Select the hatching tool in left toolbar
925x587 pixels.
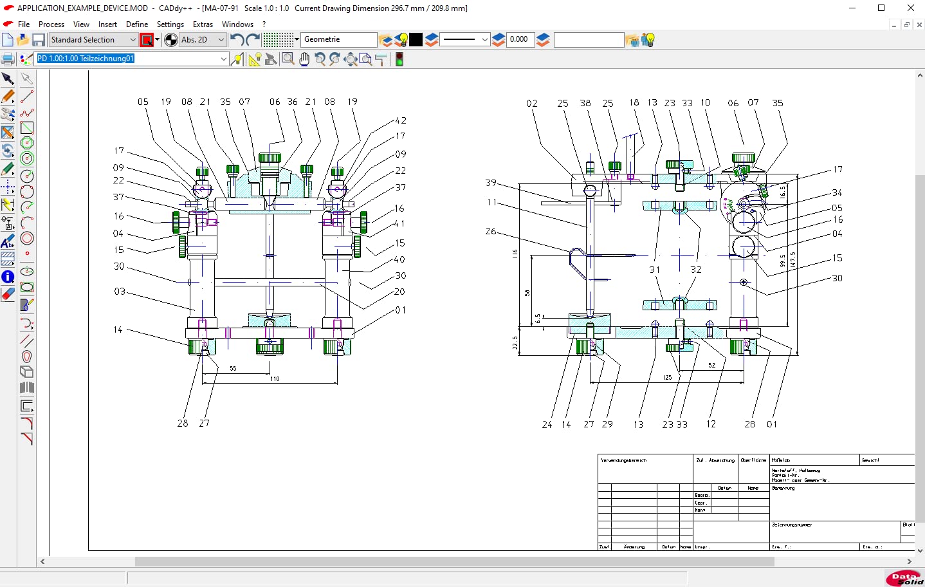point(8,259)
